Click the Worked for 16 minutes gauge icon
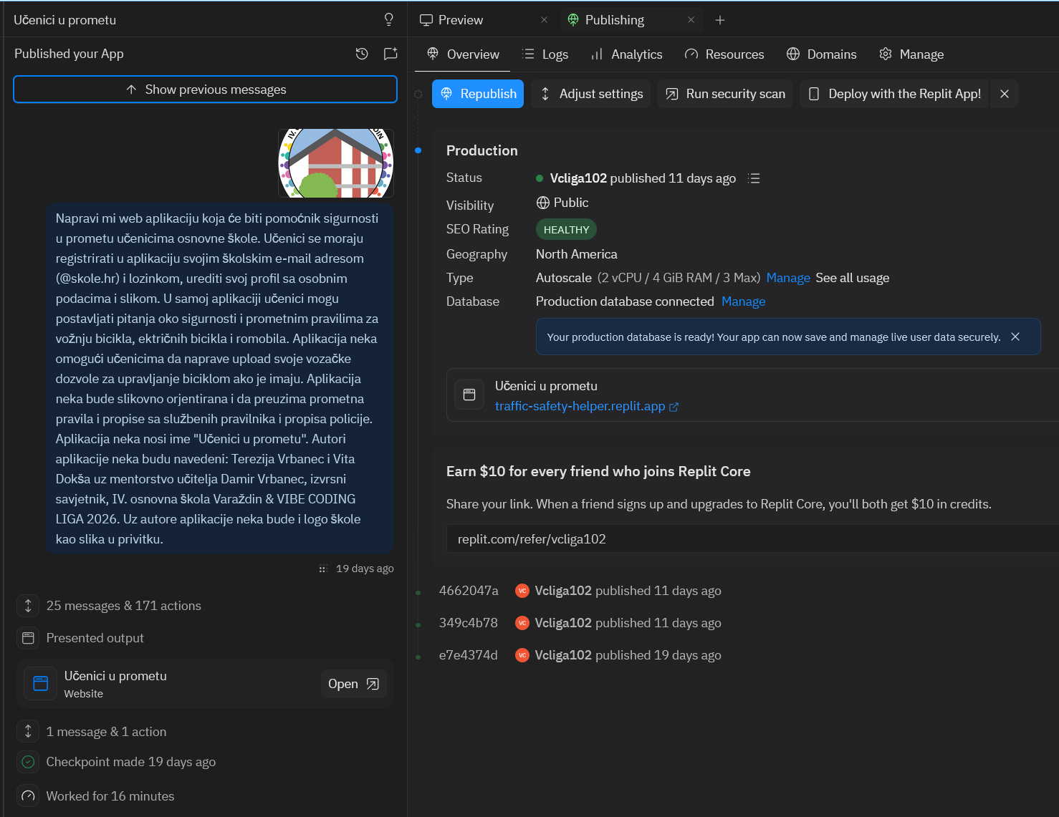 (x=28, y=796)
